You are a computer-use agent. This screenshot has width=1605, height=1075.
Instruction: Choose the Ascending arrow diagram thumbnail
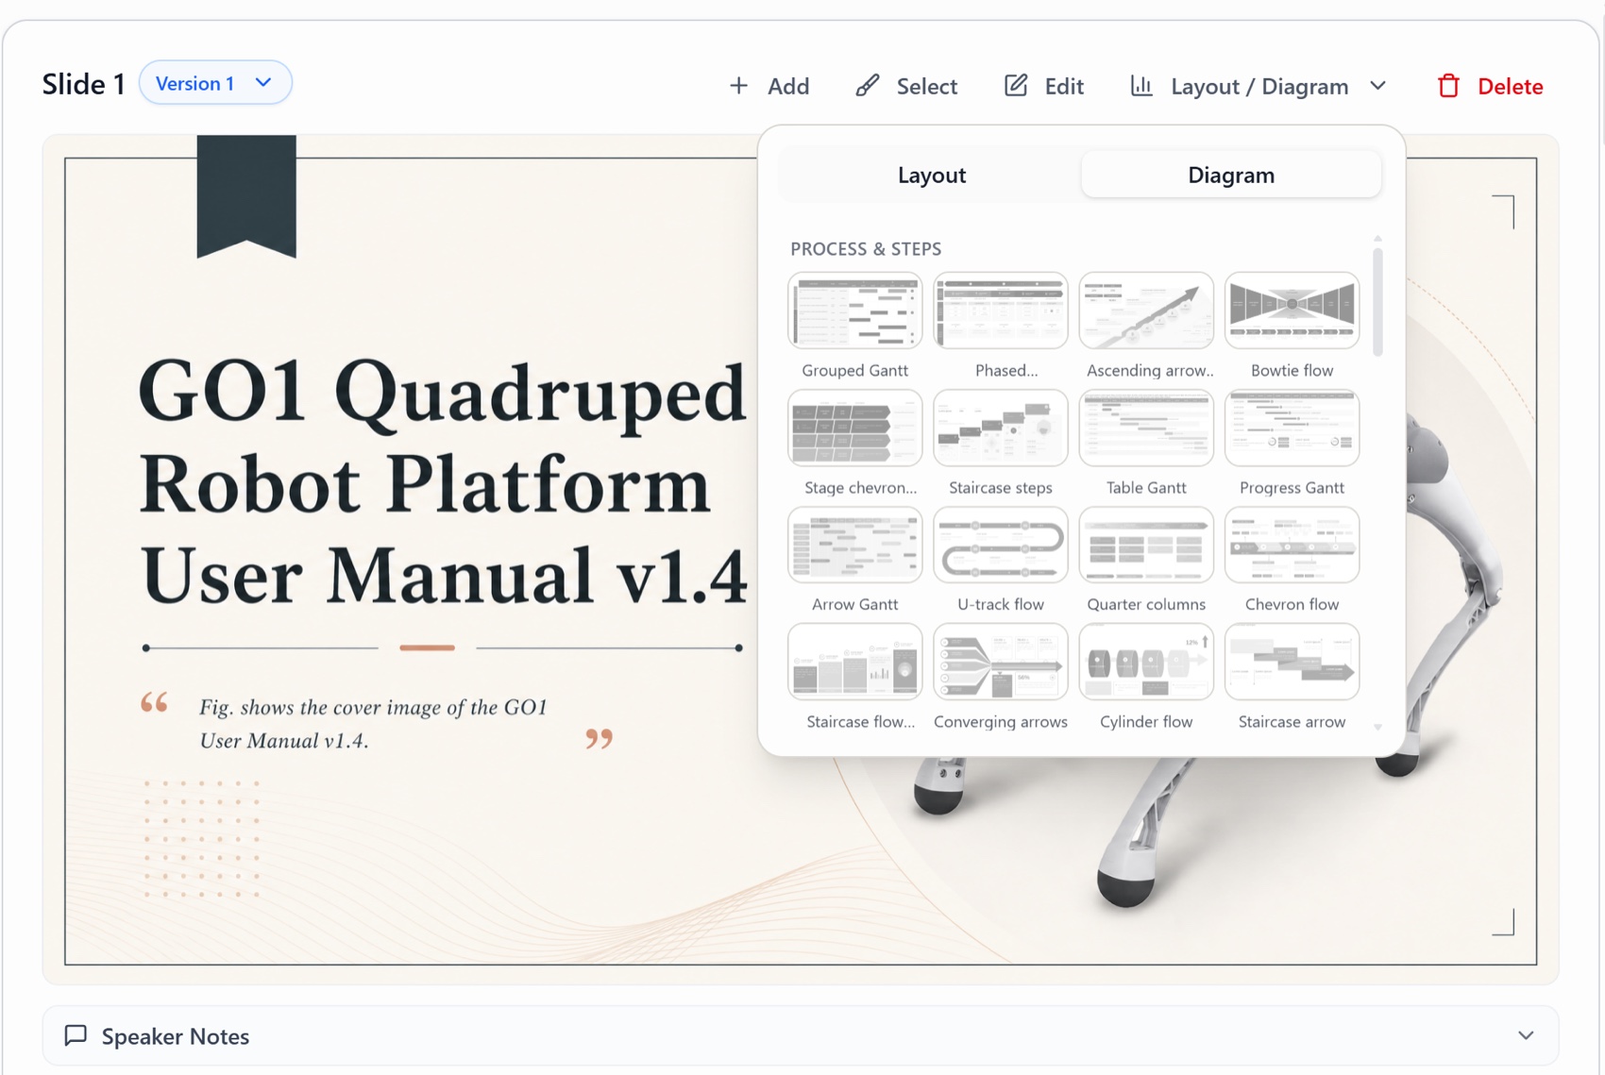[x=1146, y=311]
